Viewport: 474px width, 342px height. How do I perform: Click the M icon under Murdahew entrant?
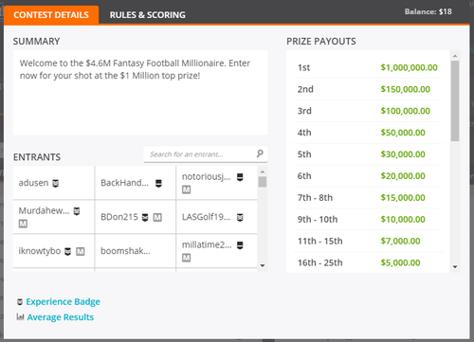[x=23, y=224]
